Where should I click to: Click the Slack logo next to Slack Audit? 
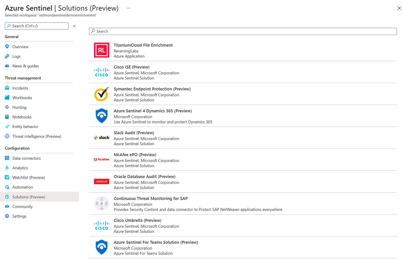[x=101, y=137]
